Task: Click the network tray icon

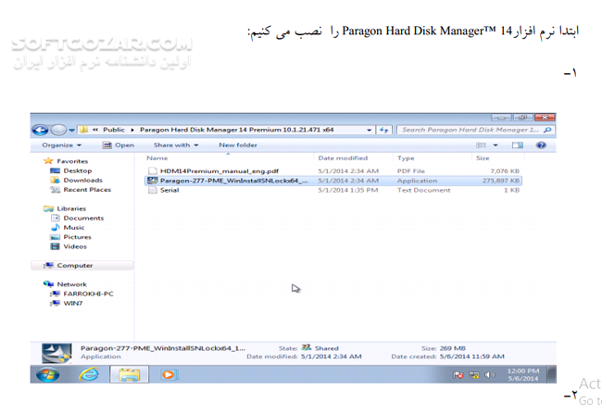Action: click(x=474, y=374)
